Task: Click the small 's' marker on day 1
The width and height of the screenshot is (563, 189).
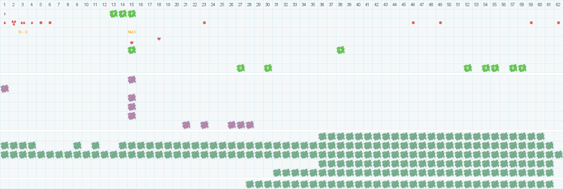Action: [5, 14]
